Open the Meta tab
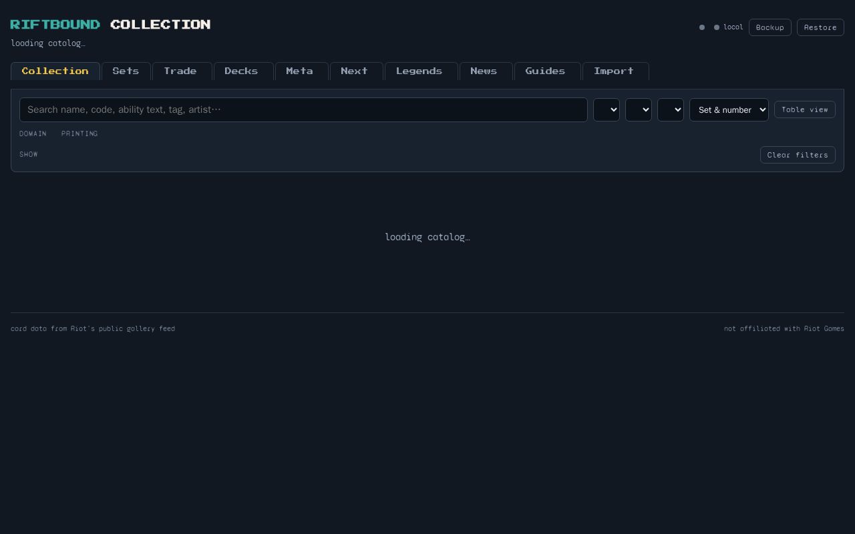 pos(301,71)
